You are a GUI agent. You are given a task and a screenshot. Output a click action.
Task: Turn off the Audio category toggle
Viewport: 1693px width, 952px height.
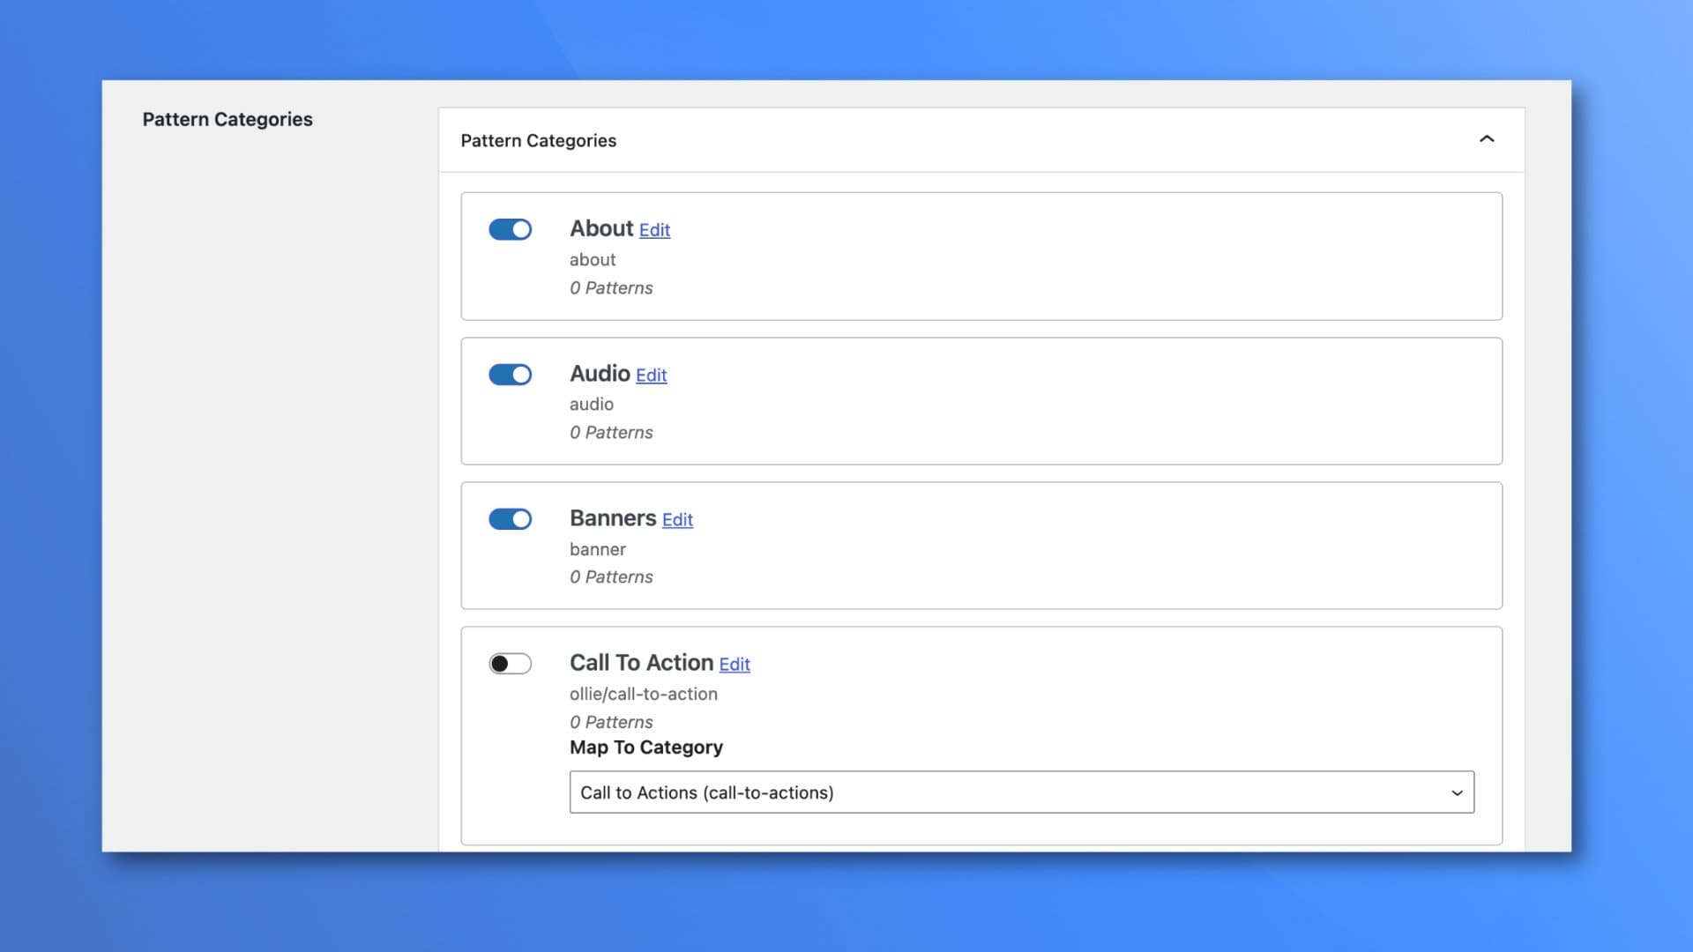pos(511,374)
